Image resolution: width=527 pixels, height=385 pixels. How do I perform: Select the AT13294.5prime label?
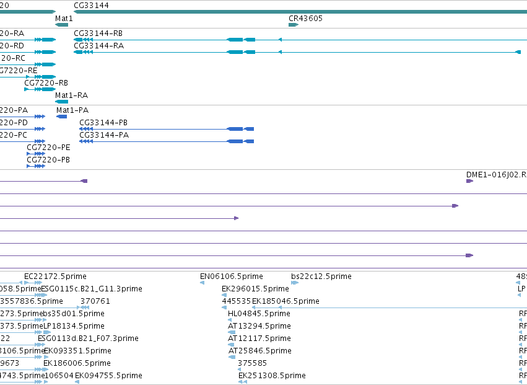tap(259, 326)
